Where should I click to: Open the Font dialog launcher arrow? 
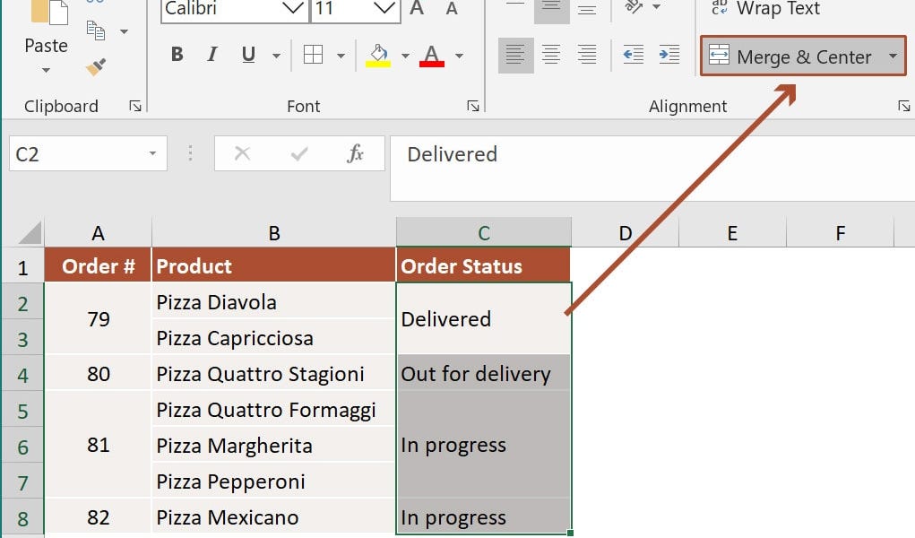472,106
